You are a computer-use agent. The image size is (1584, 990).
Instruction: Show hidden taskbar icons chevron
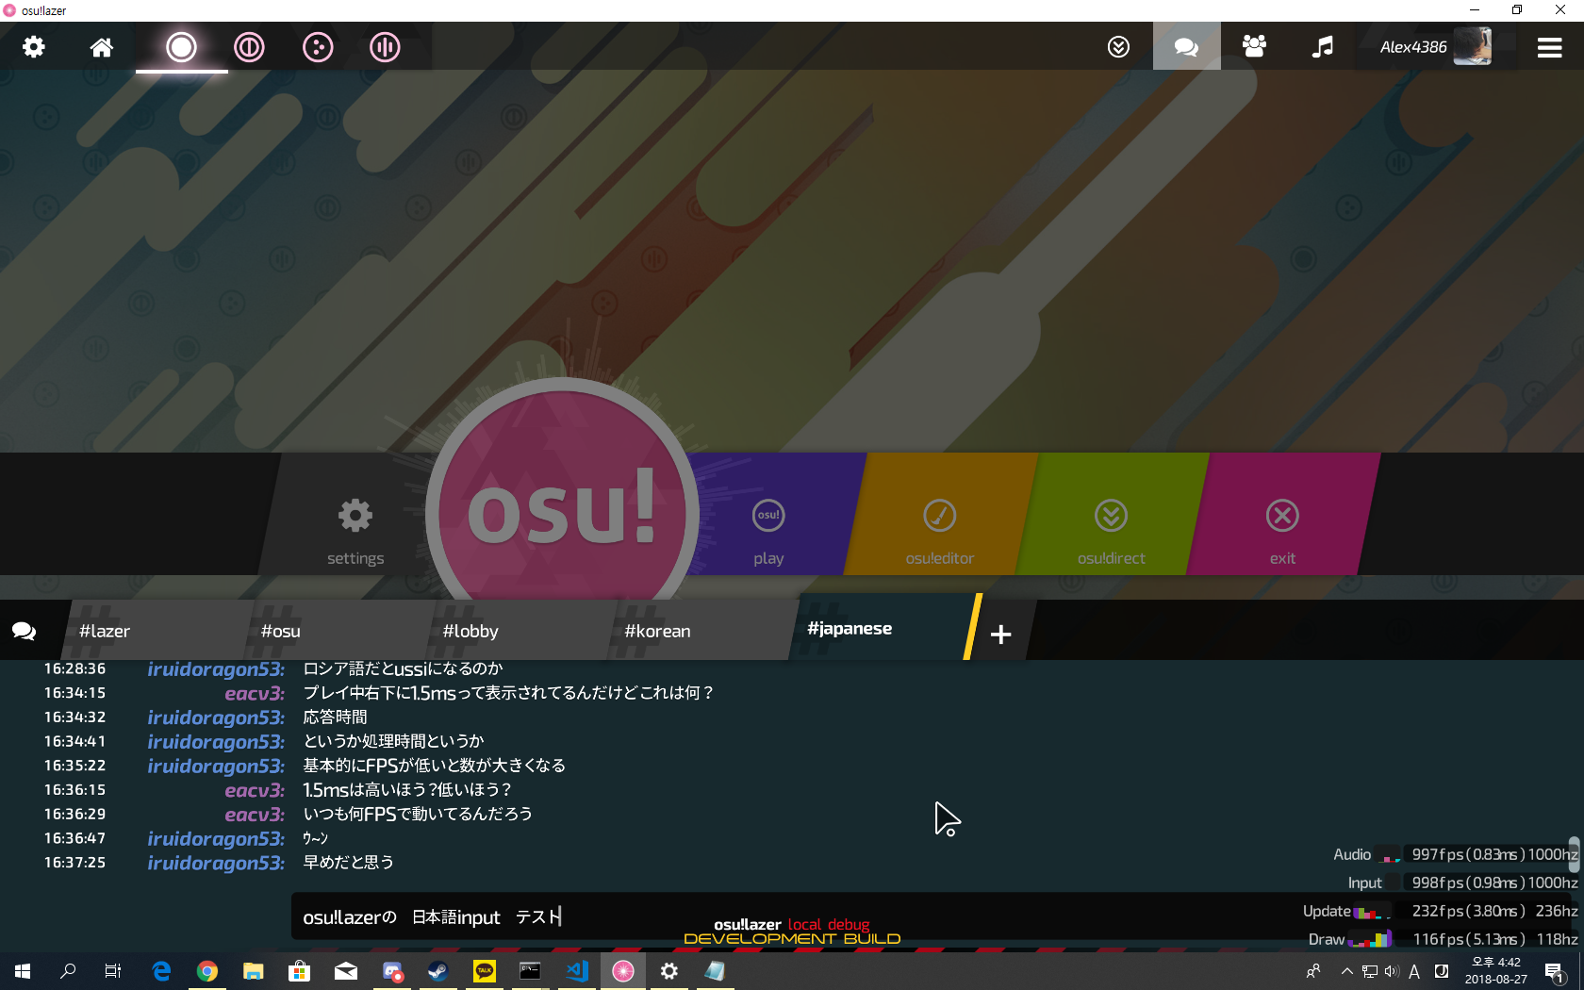pyautogui.click(x=1346, y=971)
